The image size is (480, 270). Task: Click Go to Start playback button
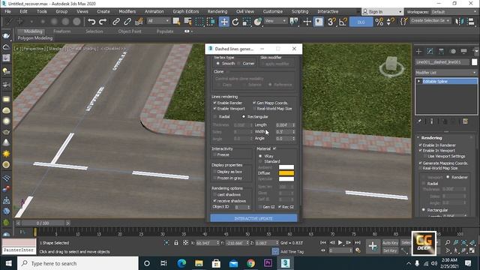323,243
